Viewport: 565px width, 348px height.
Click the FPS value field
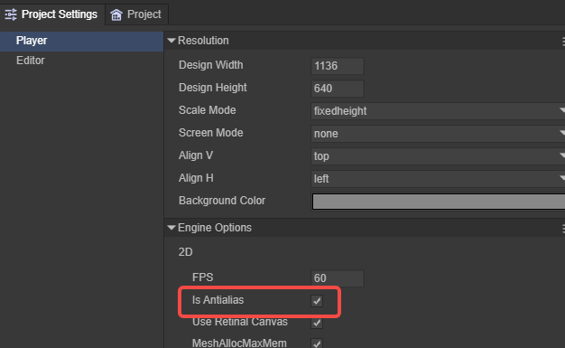(338, 278)
